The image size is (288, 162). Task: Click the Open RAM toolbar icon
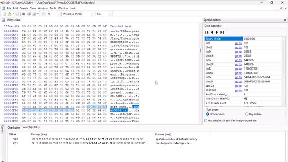[23, 14]
